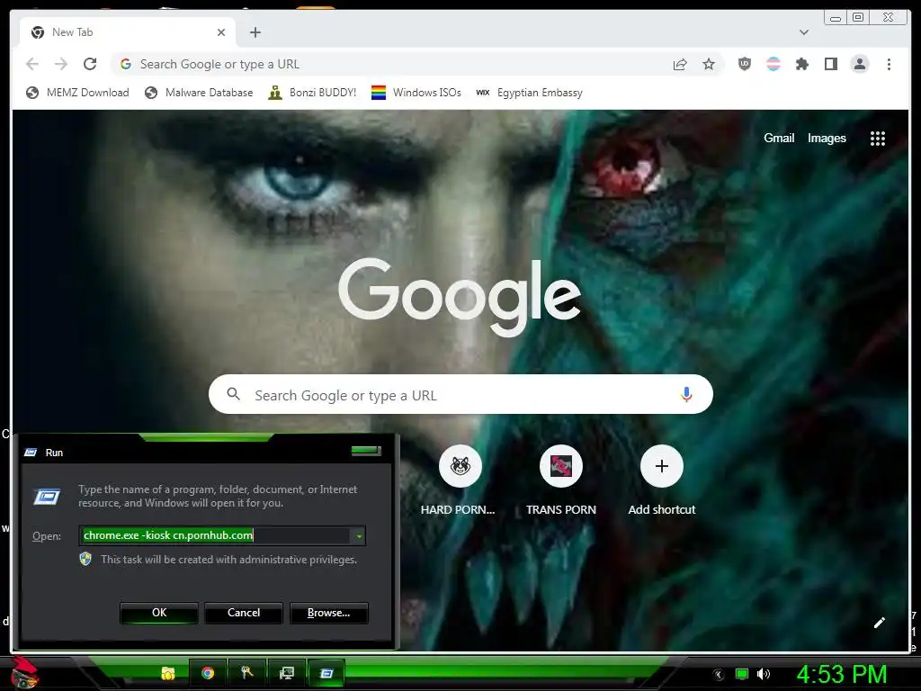Click the Add shortcut tile
921x691 pixels.
point(661,481)
